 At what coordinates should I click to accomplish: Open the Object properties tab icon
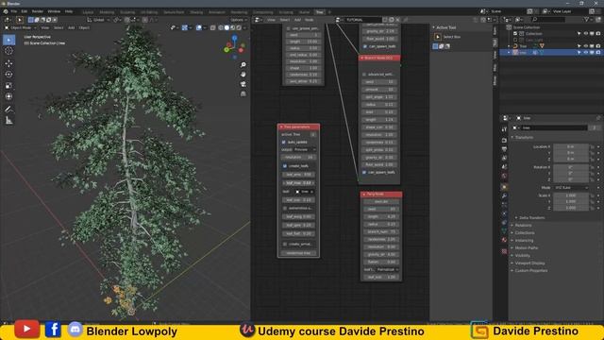point(504,187)
